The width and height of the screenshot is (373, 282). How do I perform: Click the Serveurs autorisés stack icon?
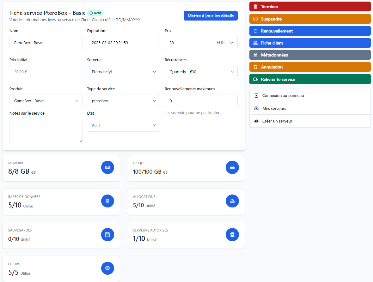coord(232,235)
